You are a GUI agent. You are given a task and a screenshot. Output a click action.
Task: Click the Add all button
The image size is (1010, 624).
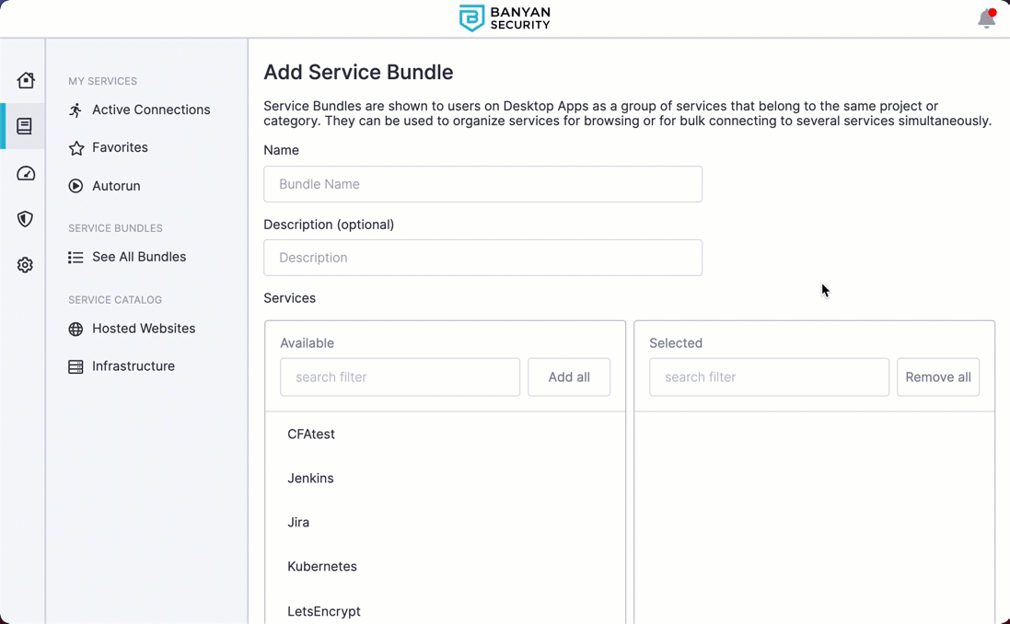[x=568, y=377]
